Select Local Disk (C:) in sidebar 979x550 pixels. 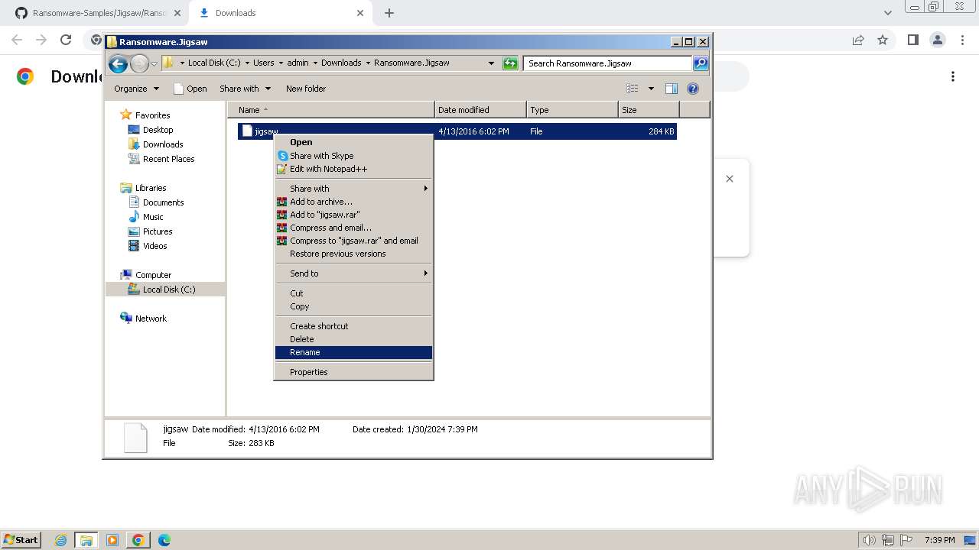(168, 290)
